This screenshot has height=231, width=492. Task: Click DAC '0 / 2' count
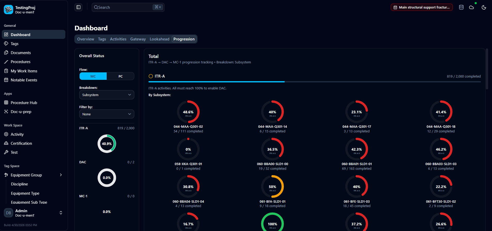(x=131, y=162)
